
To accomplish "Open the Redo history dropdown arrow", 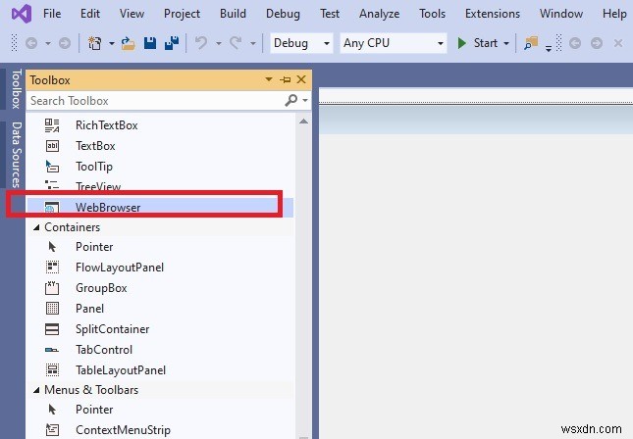I will 253,43.
